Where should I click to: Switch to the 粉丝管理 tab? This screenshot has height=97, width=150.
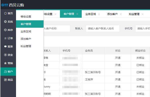(134, 14)
